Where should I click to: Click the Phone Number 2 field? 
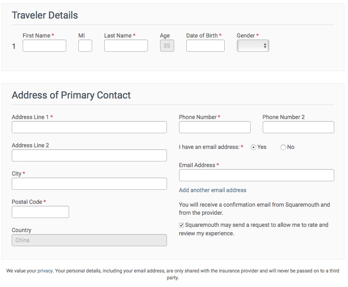pyautogui.click(x=299, y=127)
